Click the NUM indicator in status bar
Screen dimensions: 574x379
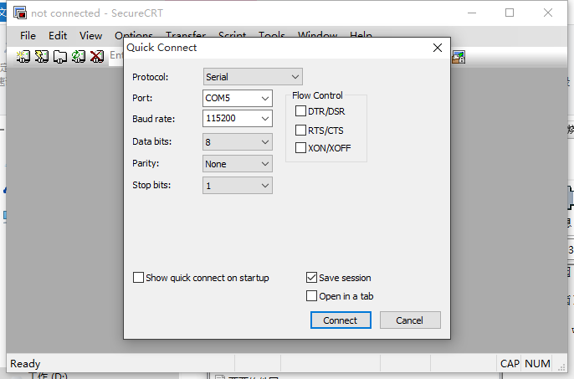tap(537, 364)
